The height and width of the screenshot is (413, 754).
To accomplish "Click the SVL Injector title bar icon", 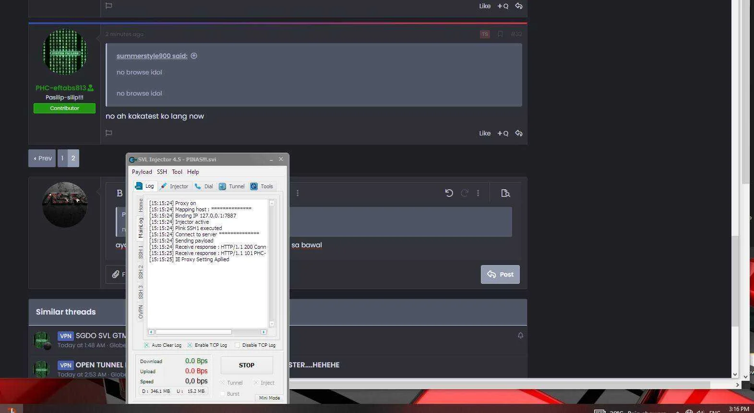I will (x=132, y=159).
